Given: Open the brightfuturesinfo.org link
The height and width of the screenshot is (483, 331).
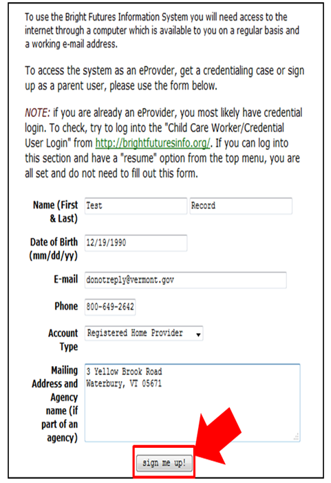Looking at the screenshot, I should point(153,143).
